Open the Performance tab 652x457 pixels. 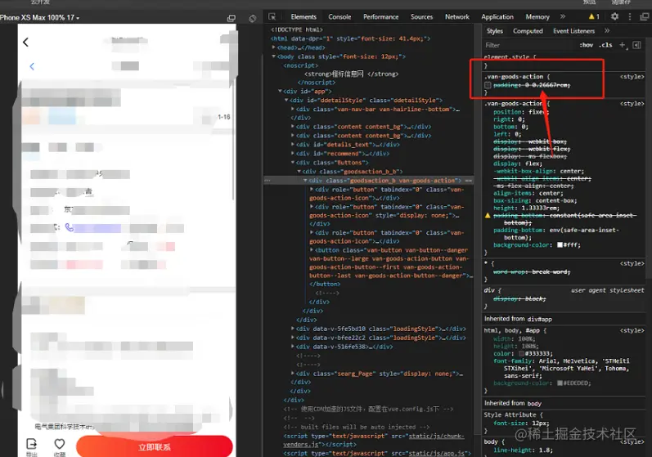[381, 16]
